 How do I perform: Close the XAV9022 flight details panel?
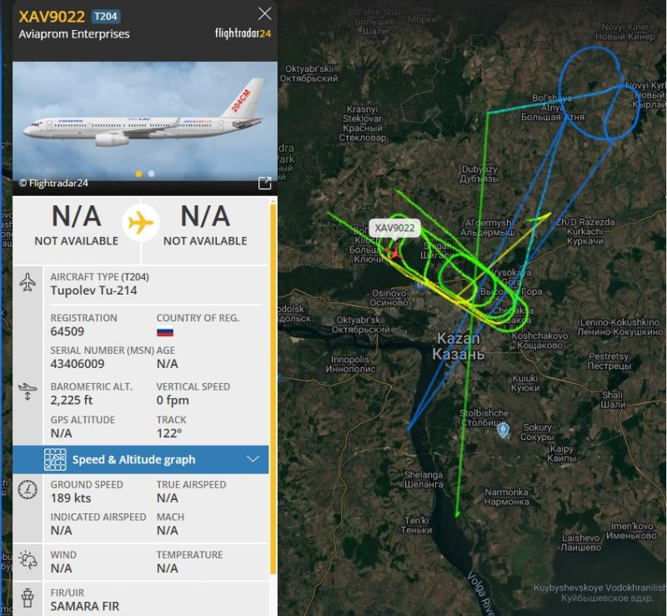point(264,14)
